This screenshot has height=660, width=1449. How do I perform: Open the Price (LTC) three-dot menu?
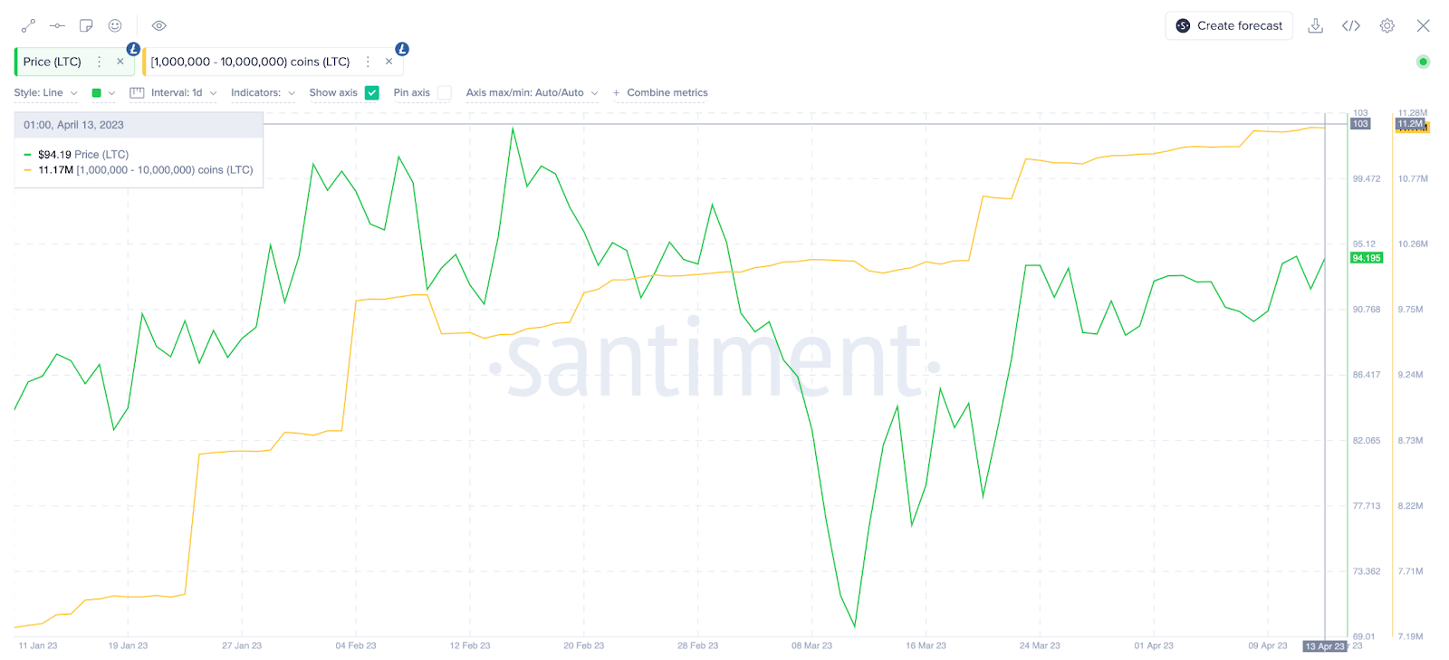100,62
